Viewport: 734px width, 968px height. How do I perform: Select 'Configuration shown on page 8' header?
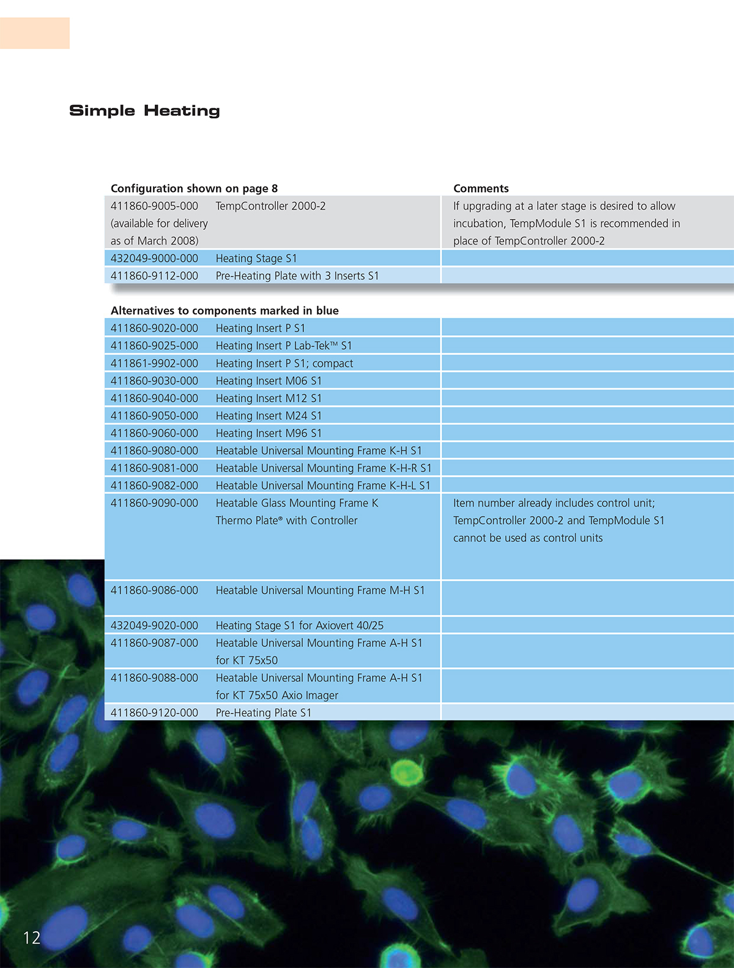(194, 188)
